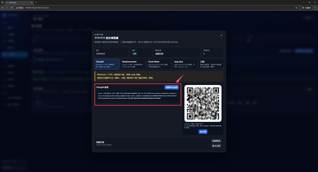Click 放大扫码 button under the QR code
This screenshot has height=172, width=318.
click(203, 132)
